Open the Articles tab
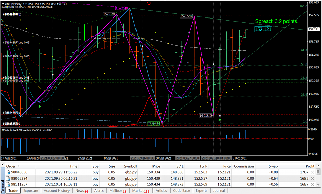 pyautogui.click(x=161, y=191)
